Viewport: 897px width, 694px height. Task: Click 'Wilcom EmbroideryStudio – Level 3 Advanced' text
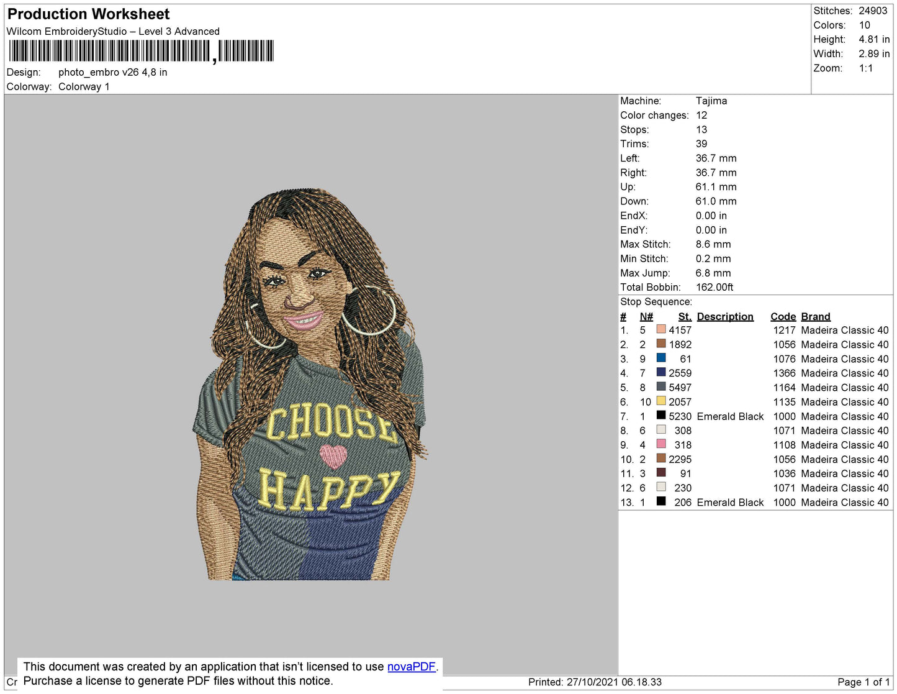pyautogui.click(x=113, y=31)
